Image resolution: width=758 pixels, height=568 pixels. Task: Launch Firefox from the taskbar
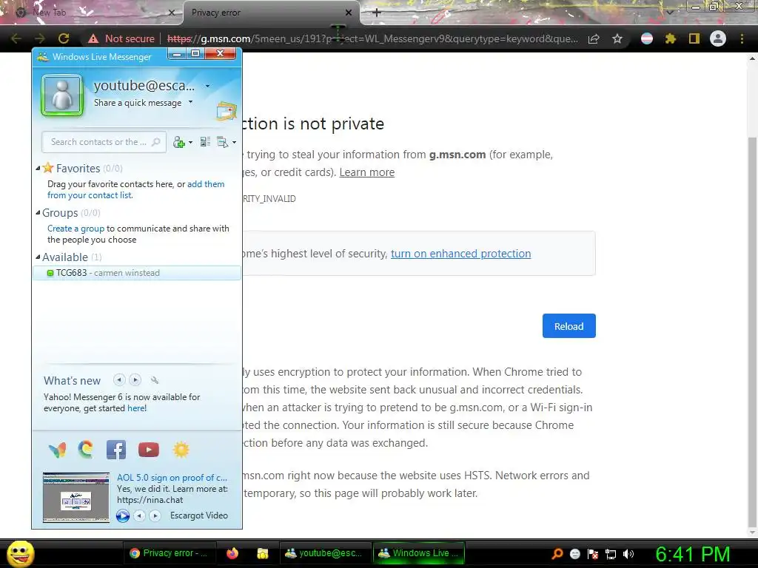click(x=232, y=553)
